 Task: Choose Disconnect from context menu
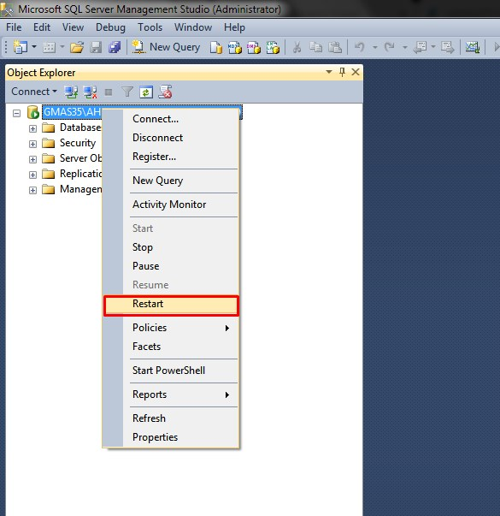tap(171, 138)
